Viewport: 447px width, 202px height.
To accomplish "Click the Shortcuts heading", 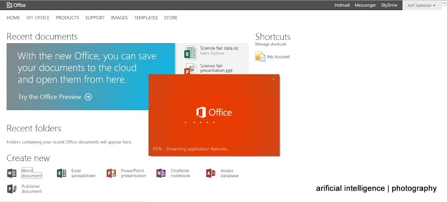I will tap(273, 37).
